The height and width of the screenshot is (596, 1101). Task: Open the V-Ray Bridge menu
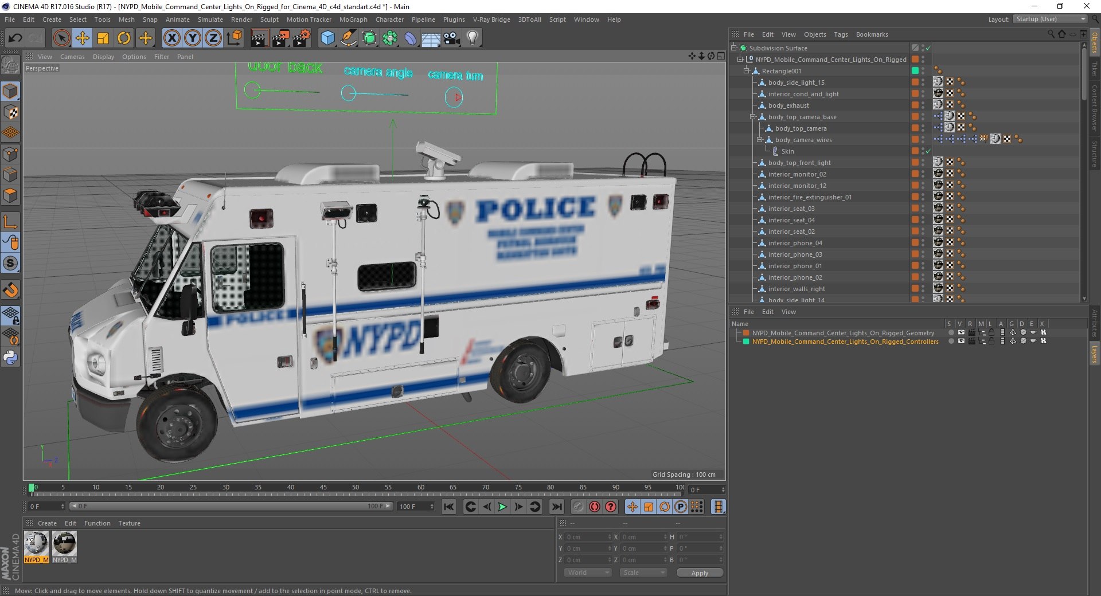tap(491, 19)
